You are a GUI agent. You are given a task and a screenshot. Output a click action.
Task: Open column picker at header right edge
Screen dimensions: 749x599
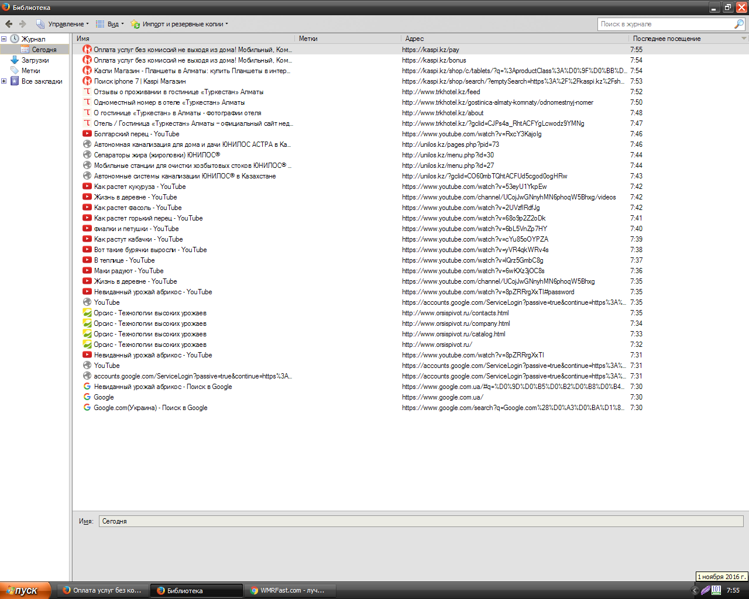744,39
